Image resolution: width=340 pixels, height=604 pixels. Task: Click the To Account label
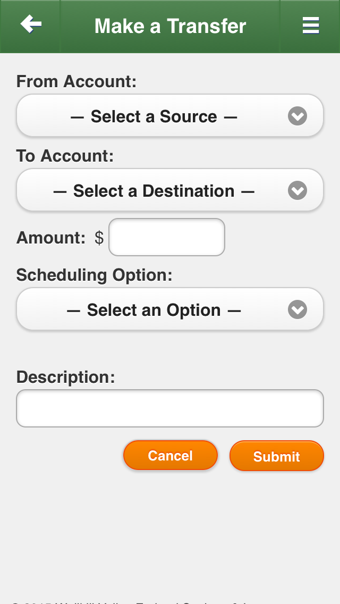coord(65,156)
